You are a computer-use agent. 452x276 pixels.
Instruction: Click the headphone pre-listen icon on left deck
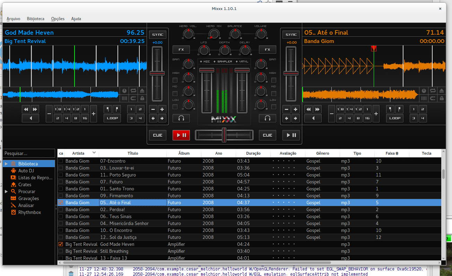coord(181,118)
